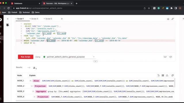Viewport: 184px width, 103px height.
Task: Click the Explain column header
Action: (32, 76)
